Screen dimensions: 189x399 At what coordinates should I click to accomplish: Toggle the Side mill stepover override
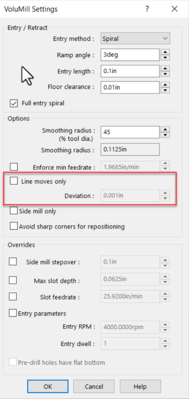point(13,262)
